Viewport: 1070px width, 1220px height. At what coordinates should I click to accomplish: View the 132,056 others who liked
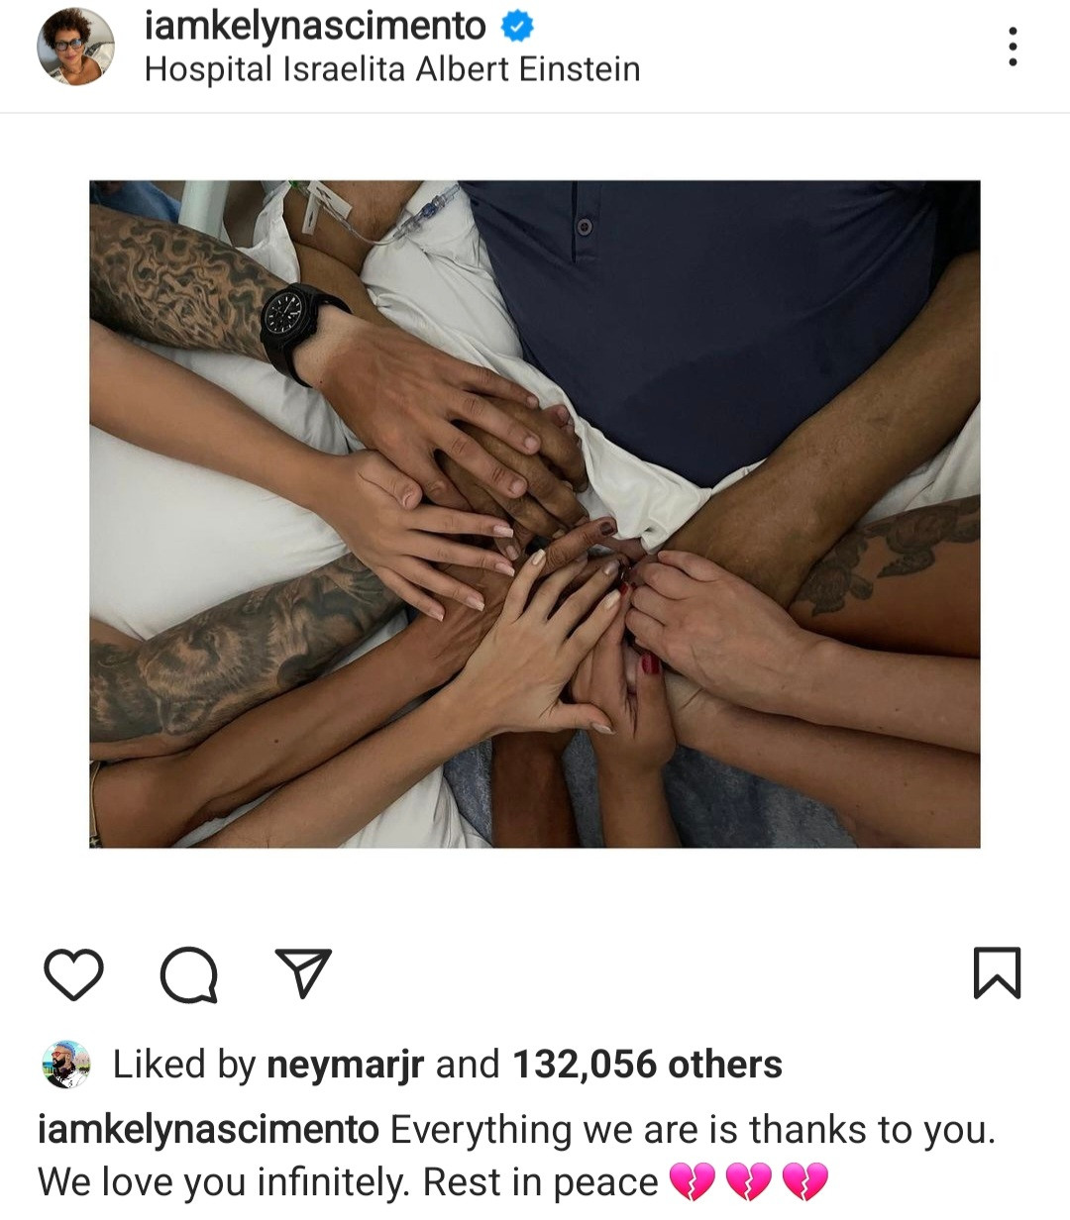click(x=647, y=1065)
